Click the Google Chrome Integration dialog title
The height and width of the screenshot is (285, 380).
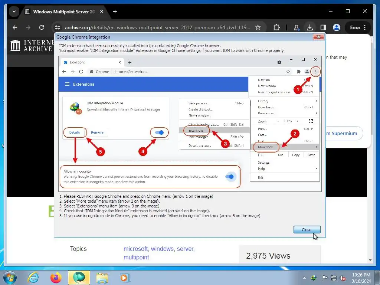pyautogui.click(x=83, y=37)
